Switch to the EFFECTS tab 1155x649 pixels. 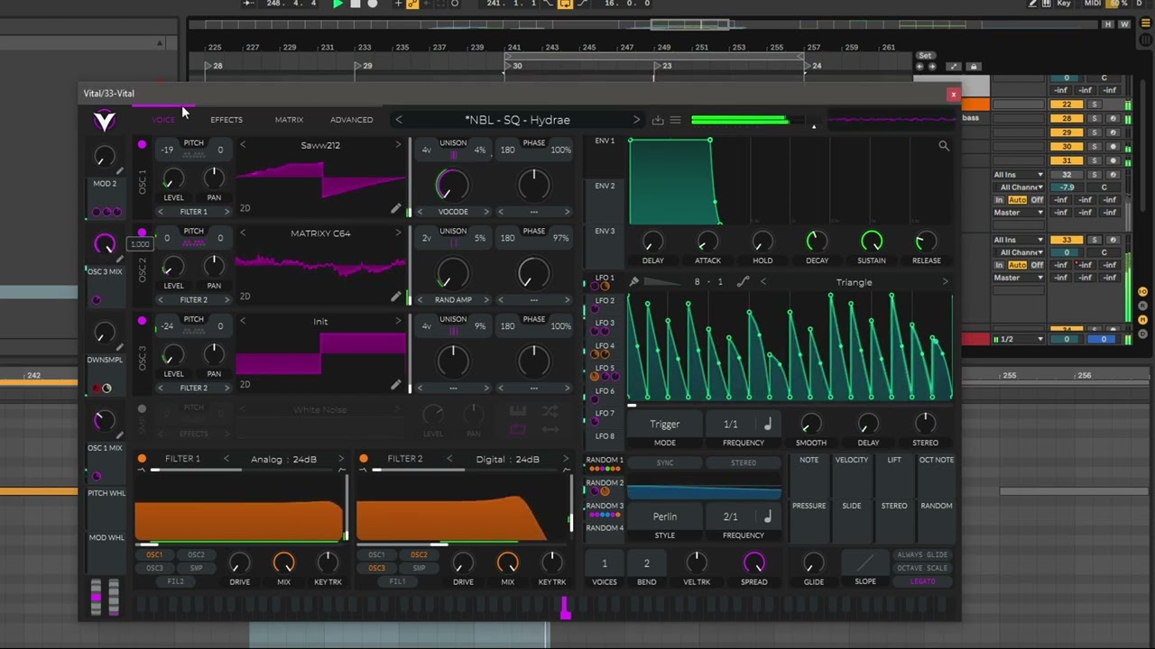[x=226, y=120]
